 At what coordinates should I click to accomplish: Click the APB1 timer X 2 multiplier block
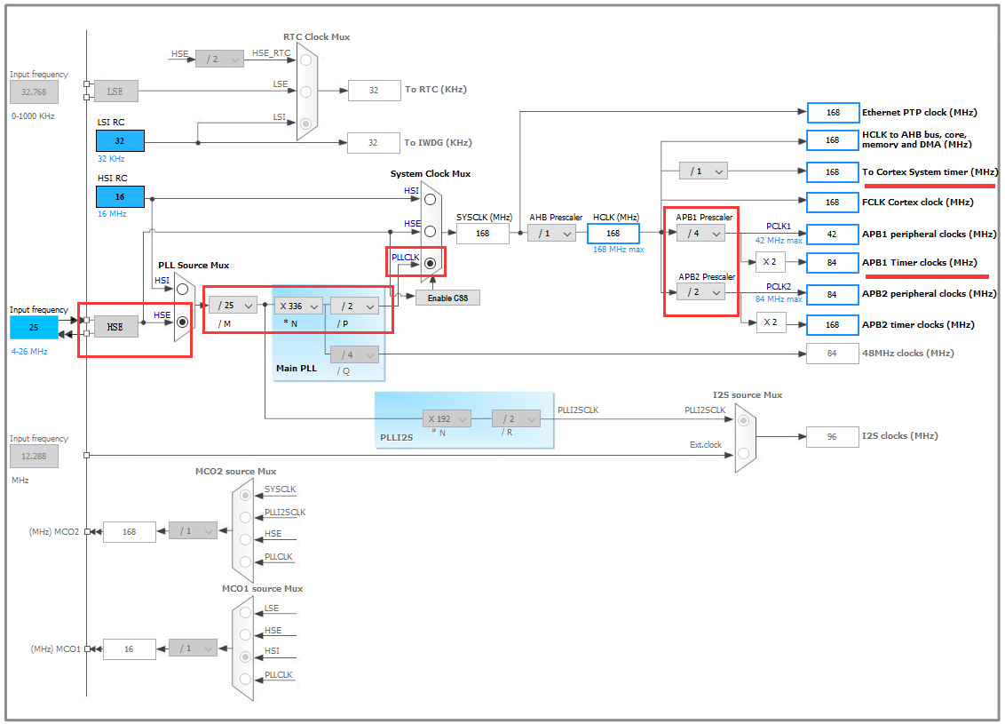(x=770, y=262)
